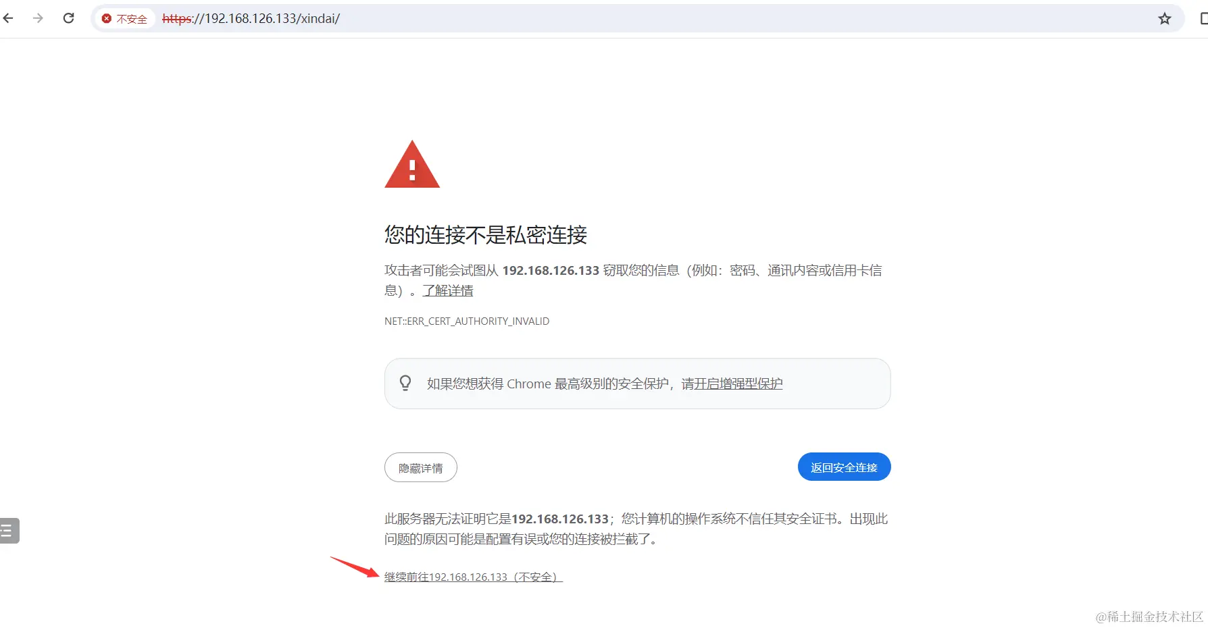
Task: Click the 您的连接不是私密连接 heading
Action: 486,234
